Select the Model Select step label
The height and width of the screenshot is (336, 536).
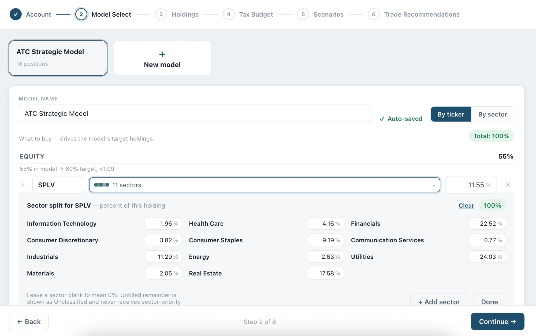[111, 14]
